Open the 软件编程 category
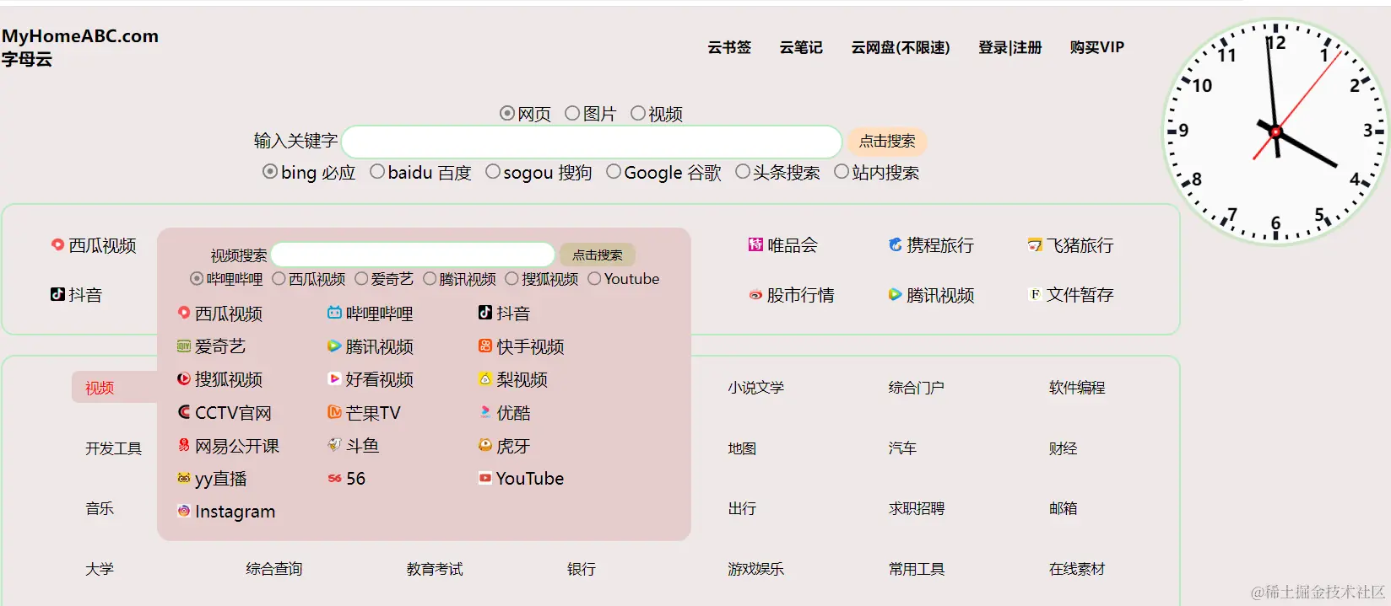 pos(1077,388)
